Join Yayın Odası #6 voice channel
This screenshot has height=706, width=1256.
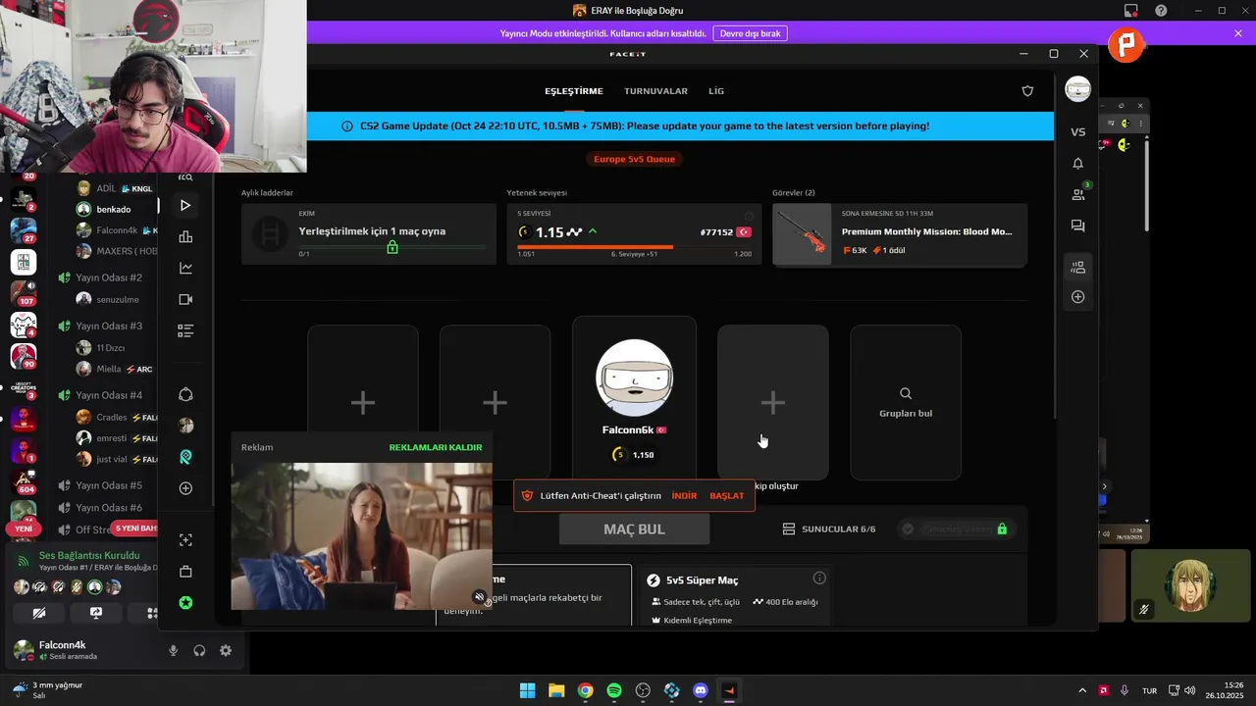point(108,508)
